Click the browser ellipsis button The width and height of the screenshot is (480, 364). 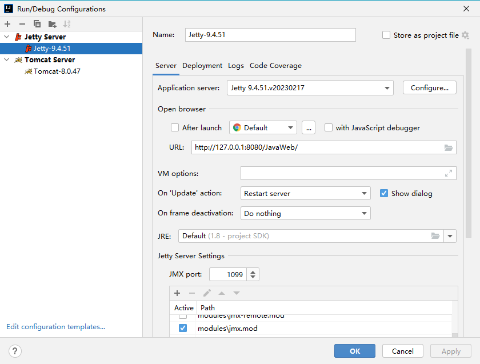pos(309,127)
